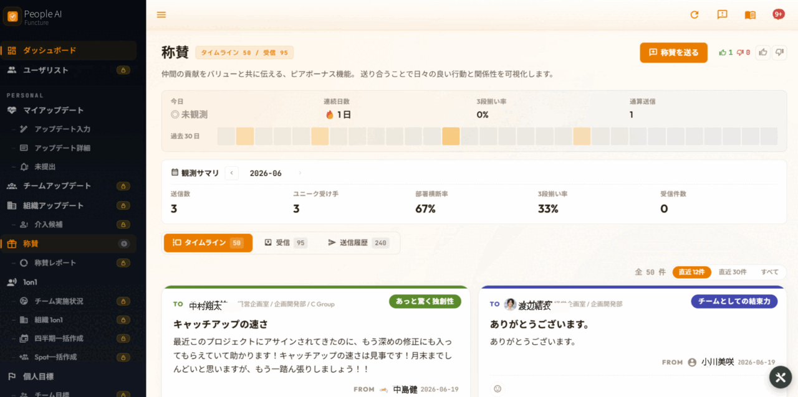The image size is (798, 397).
Task: Click sender name 中島健
Action: click(405, 390)
